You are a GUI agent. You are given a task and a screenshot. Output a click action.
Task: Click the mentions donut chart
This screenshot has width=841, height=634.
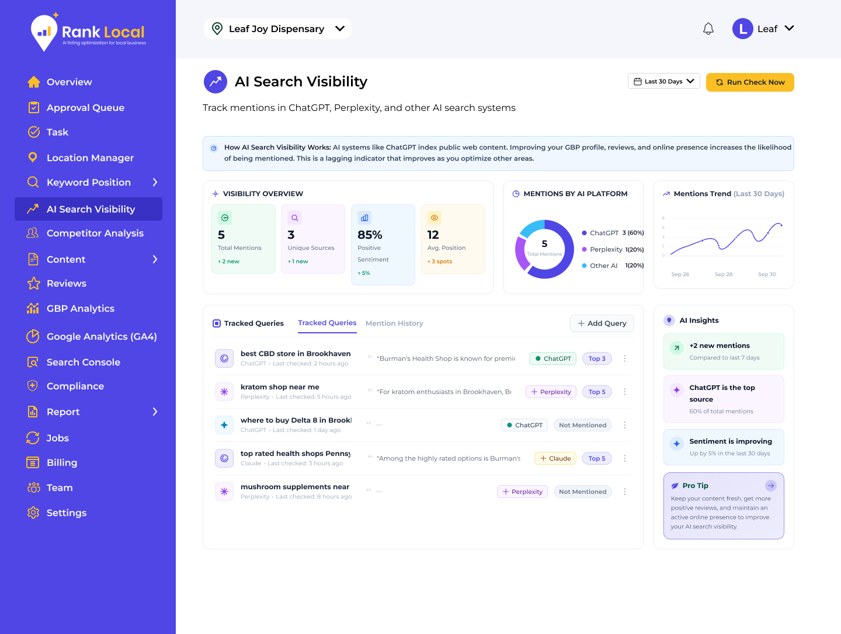544,249
